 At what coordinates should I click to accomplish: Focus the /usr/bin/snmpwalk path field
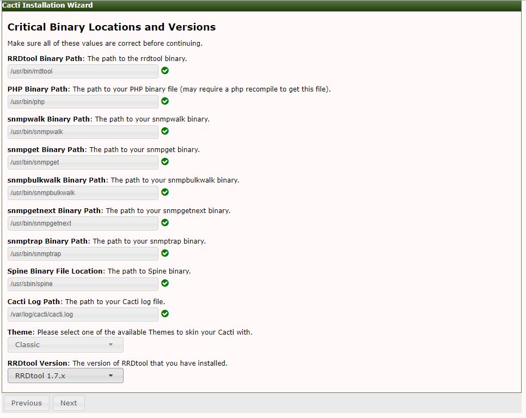click(x=83, y=131)
